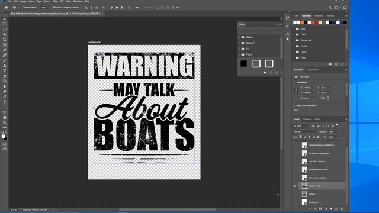This screenshot has height=213, width=379.
Task: Click the Character panel icon in the dock
Action: click(287, 34)
